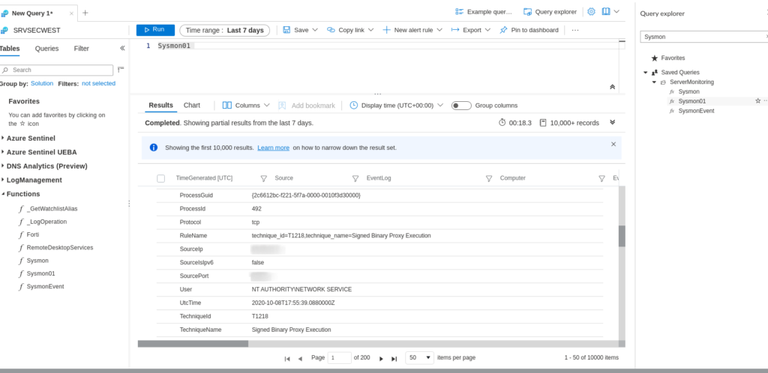Select the Results tab

160,105
